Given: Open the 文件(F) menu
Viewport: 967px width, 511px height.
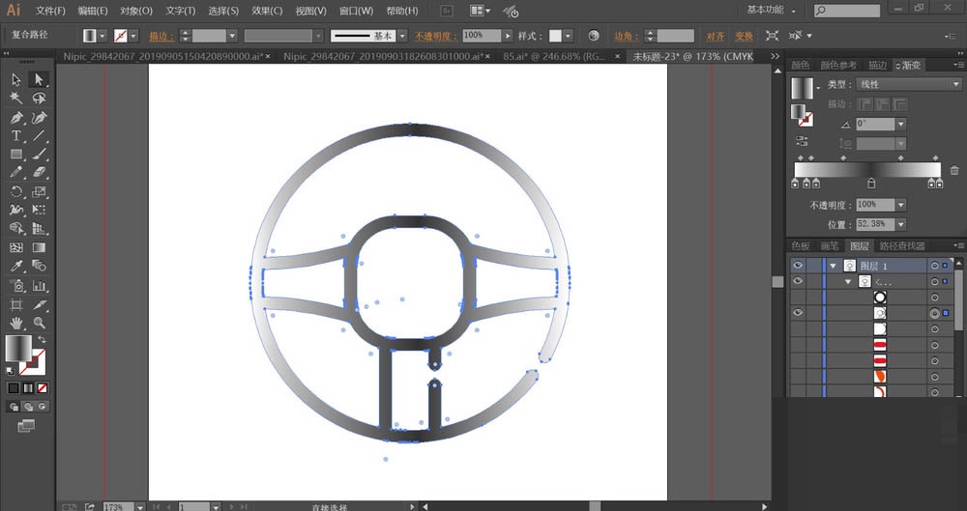Looking at the screenshot, I should 50,11.
